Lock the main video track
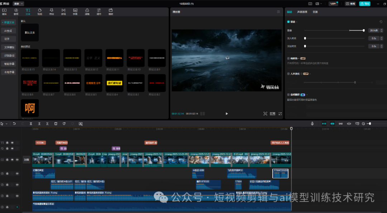The image size is (387, 213). (x=7, y=160)
